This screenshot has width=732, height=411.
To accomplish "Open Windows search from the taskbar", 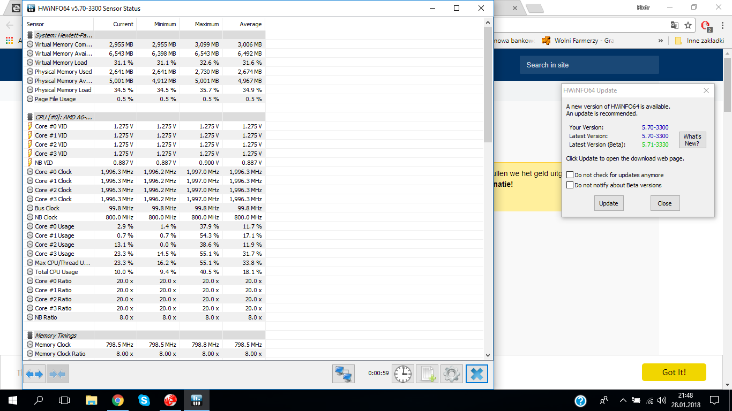I will (x=39, y=400).
